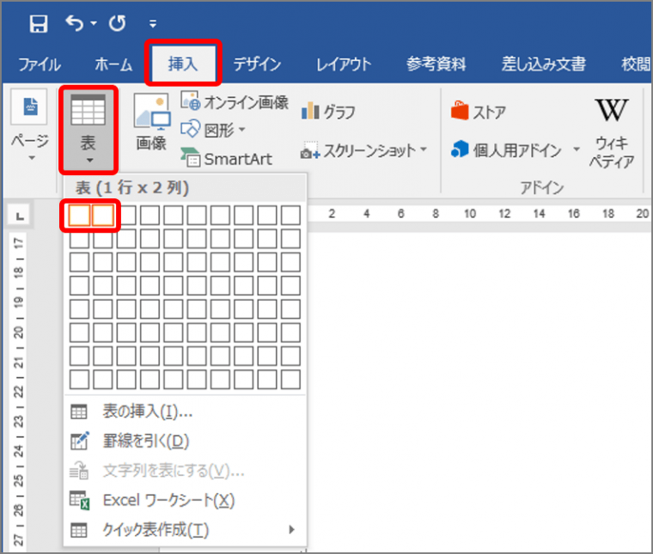
Task: Switch to the 参考資料 tab
Action: point(436,64)
